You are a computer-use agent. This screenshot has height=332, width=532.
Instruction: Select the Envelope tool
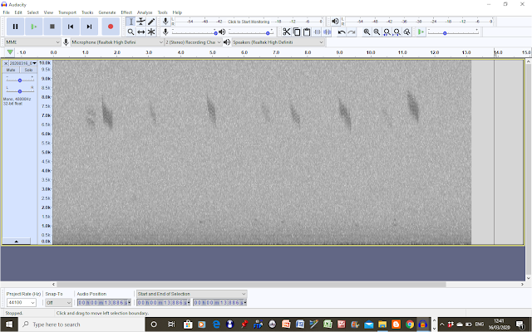(x=141, y=22)
